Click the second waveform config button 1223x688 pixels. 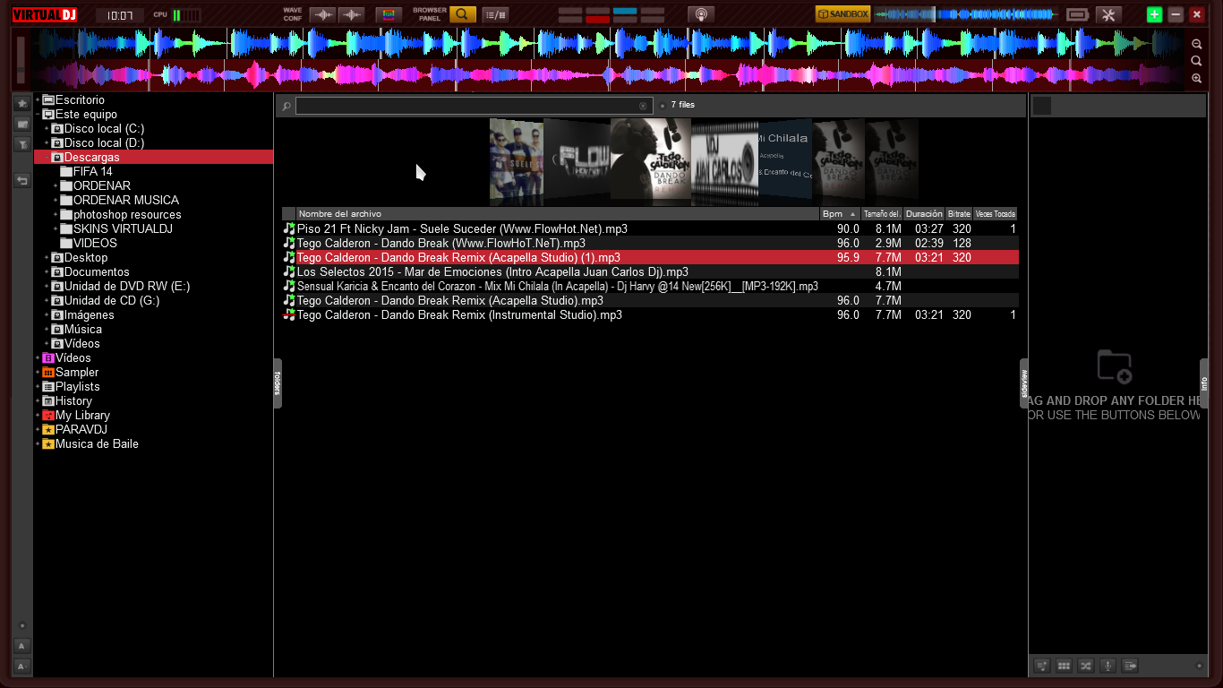(352, 14)
